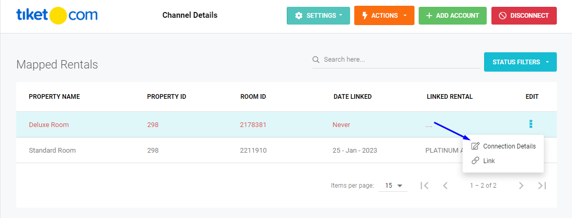Click the Property Name column header

point(54,97)
